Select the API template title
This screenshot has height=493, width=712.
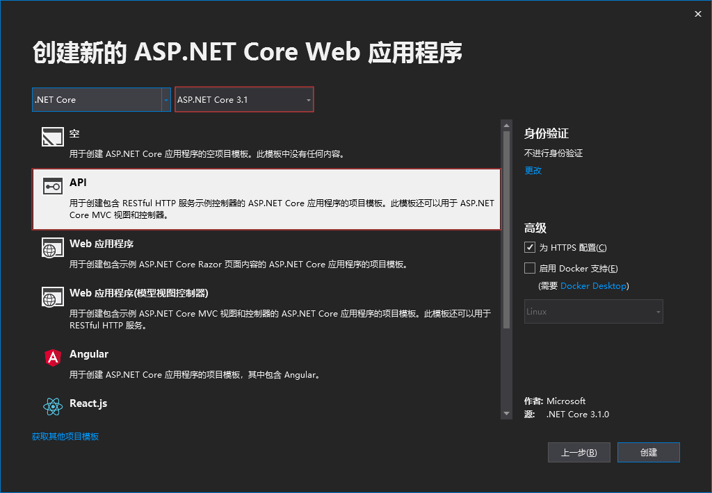click(78, 183)
